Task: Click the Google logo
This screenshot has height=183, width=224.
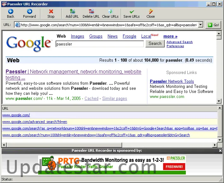Action: click(29, 43)
